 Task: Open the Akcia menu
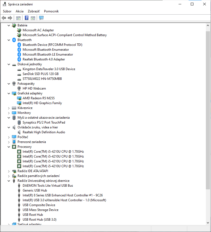pyautogui.click(x=19, y=11)
